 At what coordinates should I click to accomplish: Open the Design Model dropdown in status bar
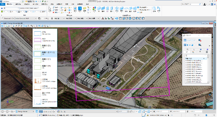(x=34, y=111)
